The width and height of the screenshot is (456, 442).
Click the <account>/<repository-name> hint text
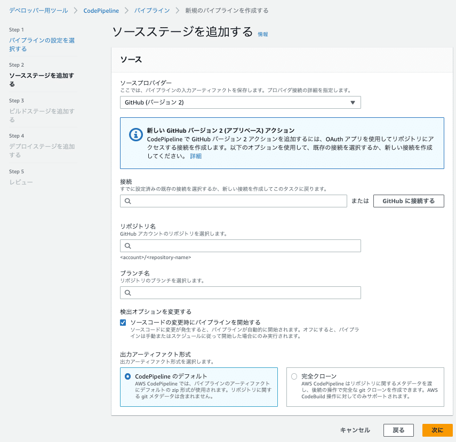click(156, 258)
